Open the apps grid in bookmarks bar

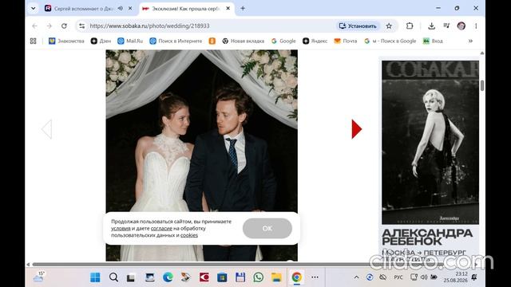click(x=33, y=41)
